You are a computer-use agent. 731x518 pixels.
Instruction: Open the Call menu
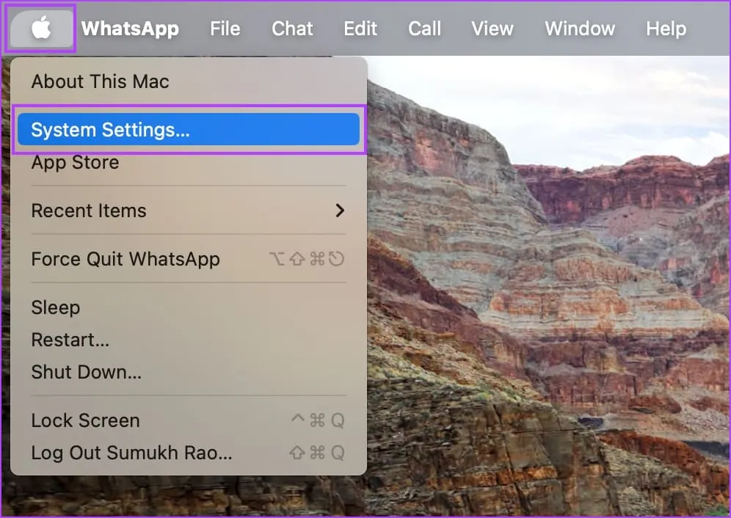(425, 29)
